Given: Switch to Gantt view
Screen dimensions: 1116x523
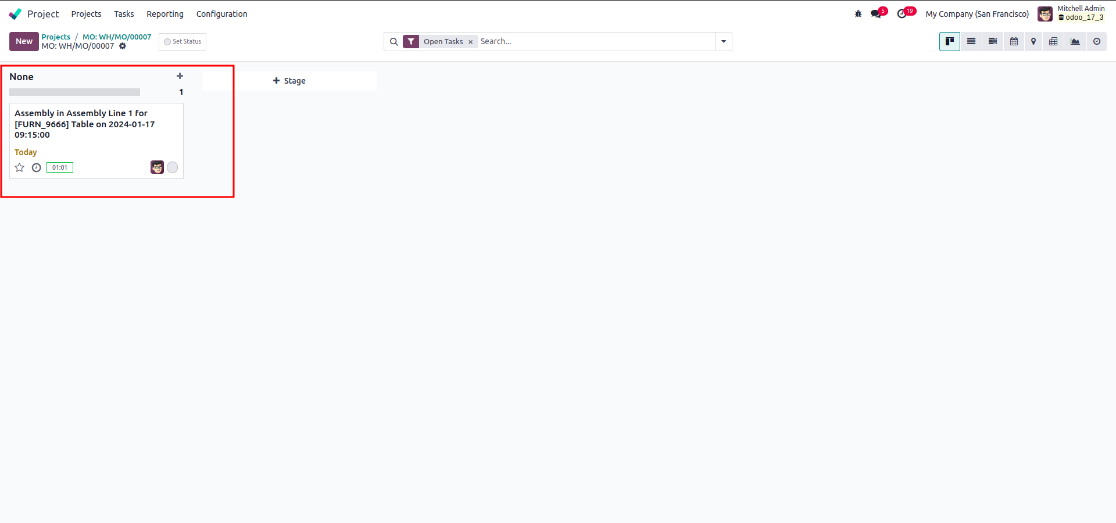Looking at the screenshot, I should click(x=993, y=41).
